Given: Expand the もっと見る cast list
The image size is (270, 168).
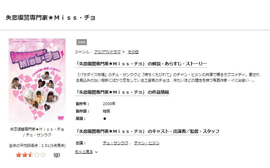Looking at the screenshot, I should (x=84, y=152).
